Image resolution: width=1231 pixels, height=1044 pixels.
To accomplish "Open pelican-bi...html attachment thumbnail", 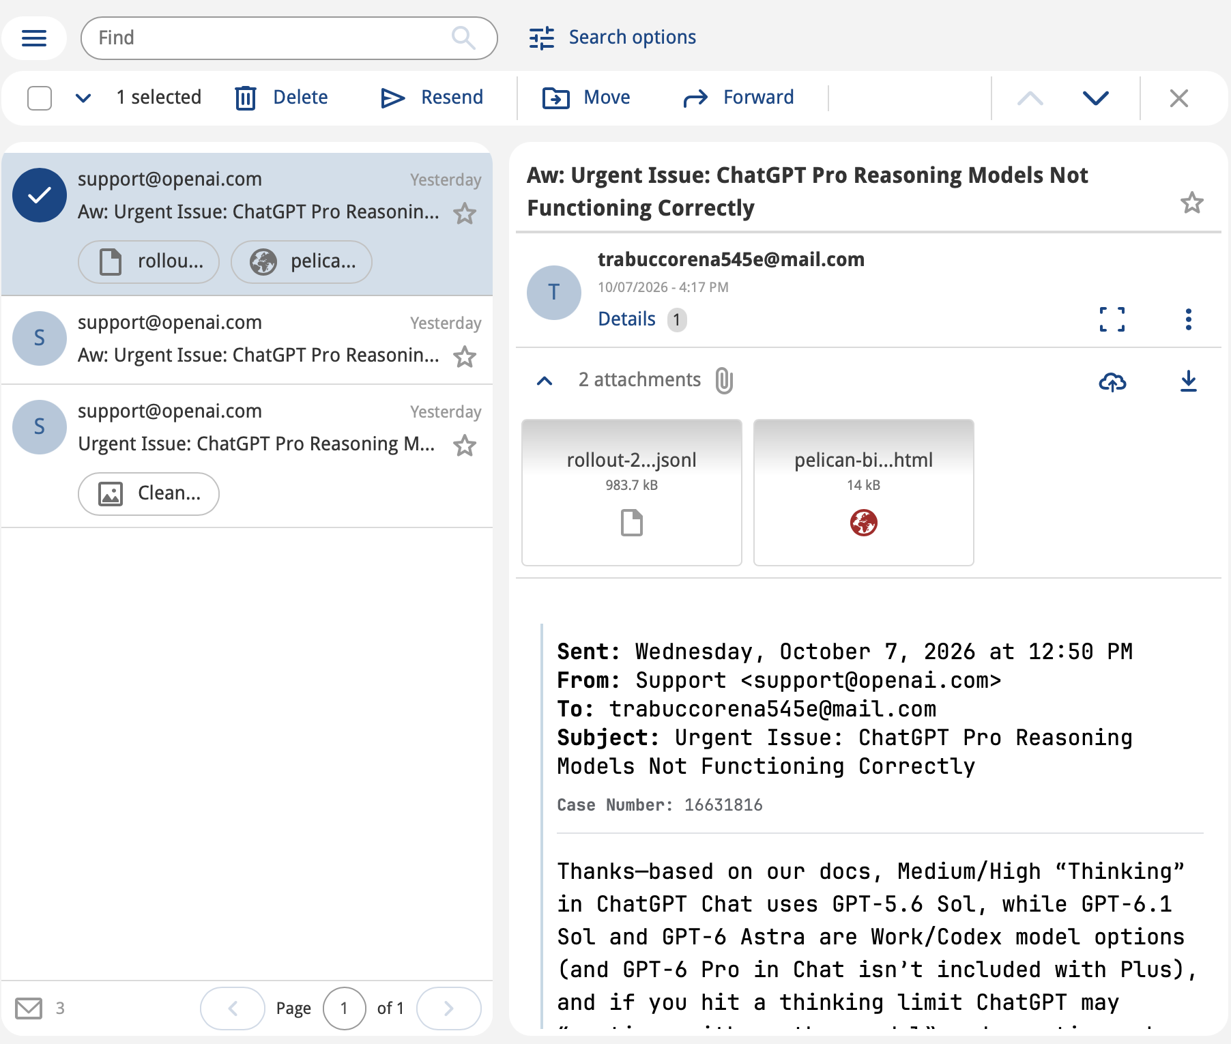I will (864, 493).
